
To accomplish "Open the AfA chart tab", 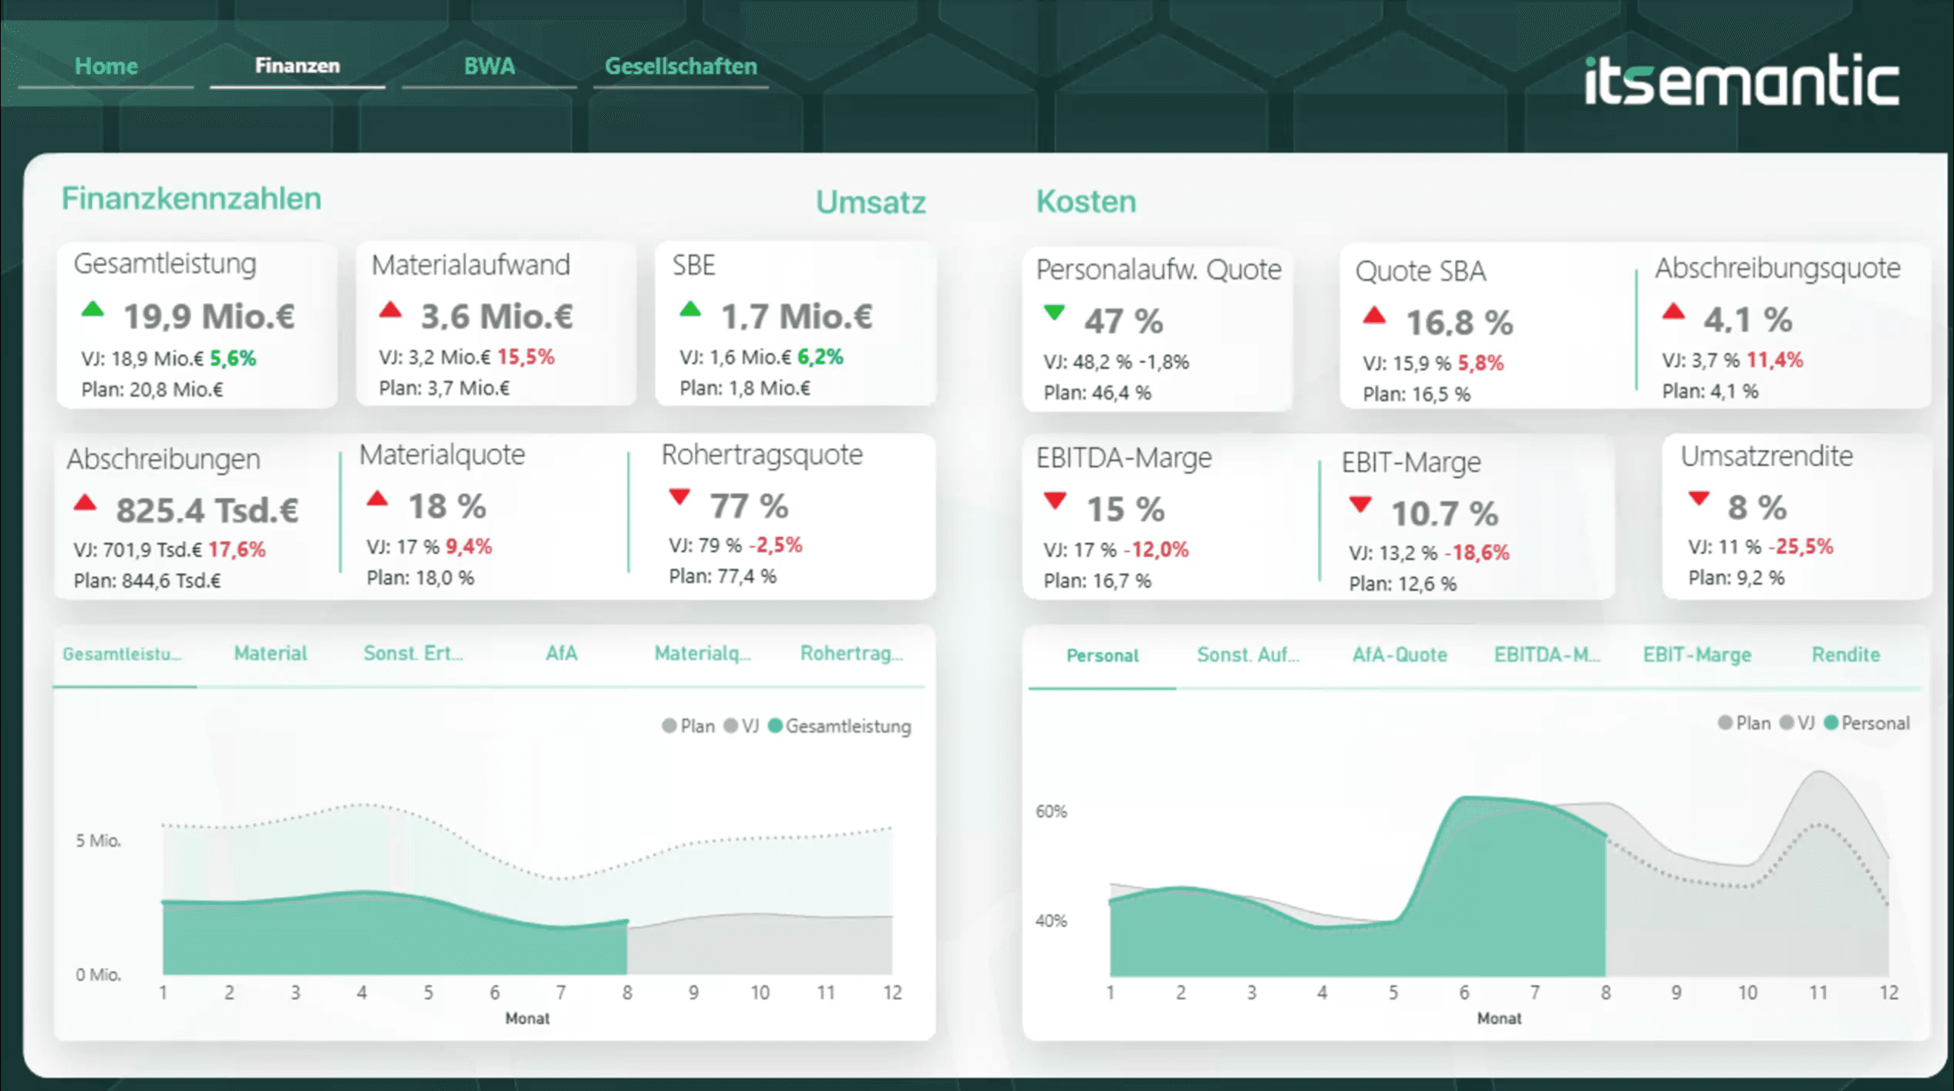I will 561,653.
